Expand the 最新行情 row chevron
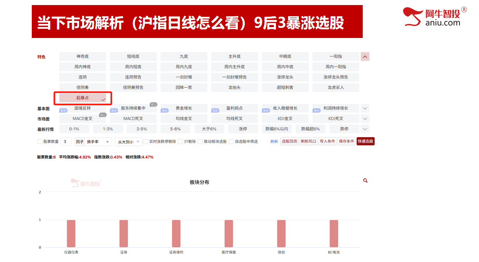The image size is (479, 262). click(x=365, y=129)
